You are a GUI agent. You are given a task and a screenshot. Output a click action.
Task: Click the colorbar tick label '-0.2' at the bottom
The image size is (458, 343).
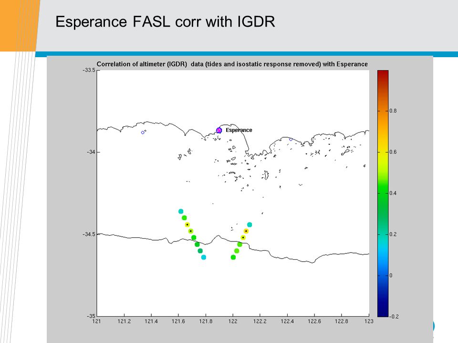(394, 316)
